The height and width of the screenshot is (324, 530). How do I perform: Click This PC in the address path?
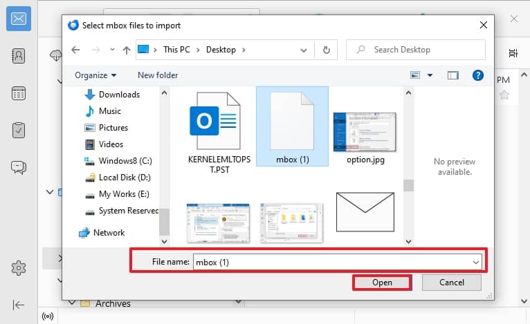[x=176, y=50]
